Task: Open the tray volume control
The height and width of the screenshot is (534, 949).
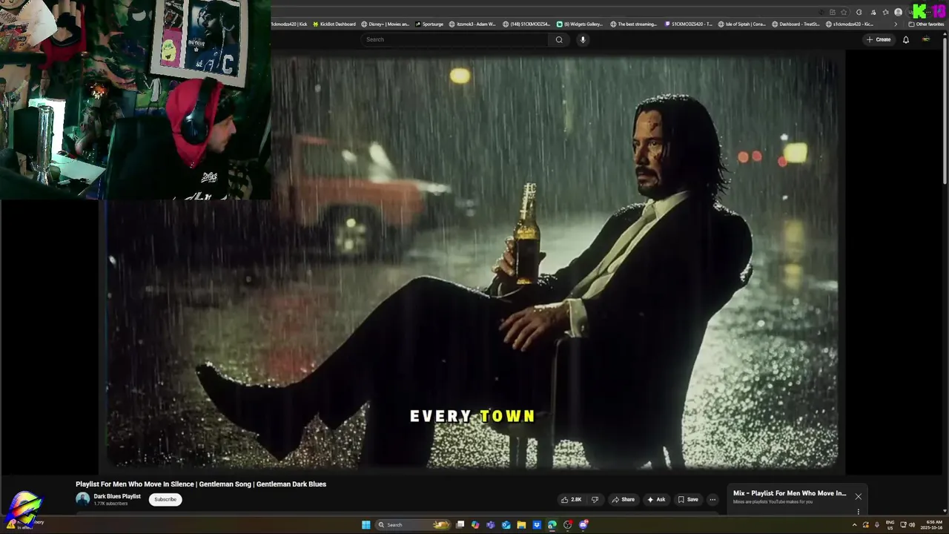Action: pos(912,525)
